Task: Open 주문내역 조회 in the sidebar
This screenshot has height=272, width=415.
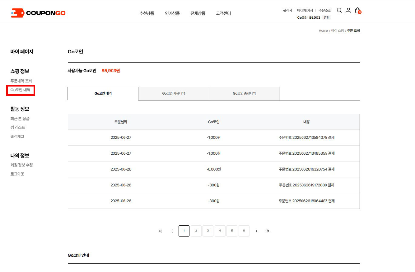Action: pos(21,81)
